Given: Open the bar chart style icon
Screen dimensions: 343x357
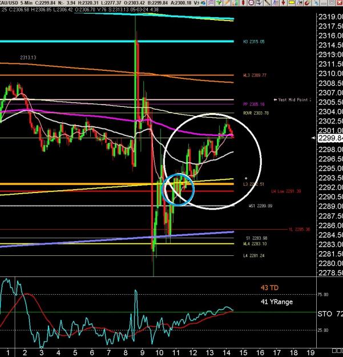Looking at the screenshot, I should [x=235, y=3].
